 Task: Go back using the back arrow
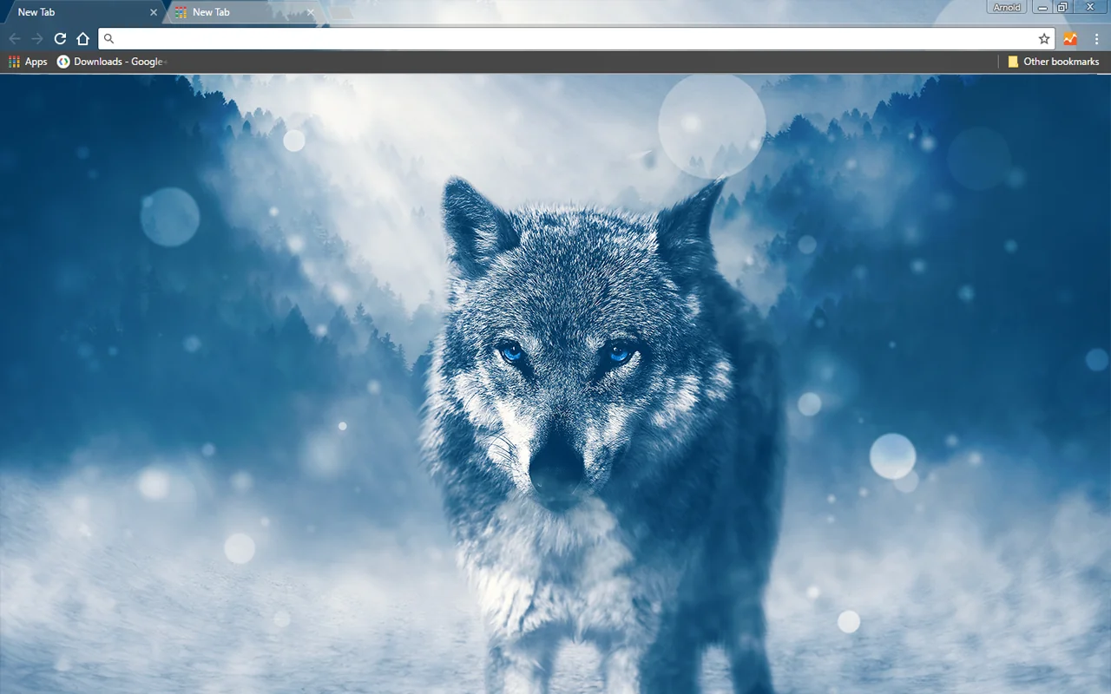15,38
